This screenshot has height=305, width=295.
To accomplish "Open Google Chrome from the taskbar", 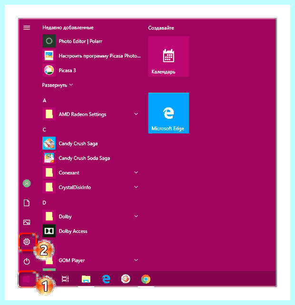I will click(x=146, y=279).
